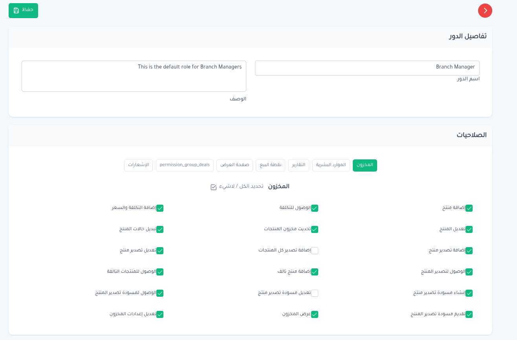The height and width of the screenshot is (340, 517).
Task: Select the صفحة العرض tab
Action: (235, 165)
